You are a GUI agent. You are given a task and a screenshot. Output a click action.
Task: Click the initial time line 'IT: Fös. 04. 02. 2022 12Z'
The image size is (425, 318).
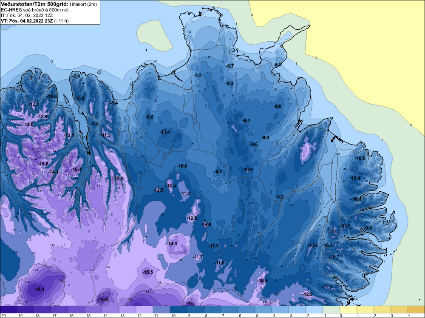click(26, 15)
